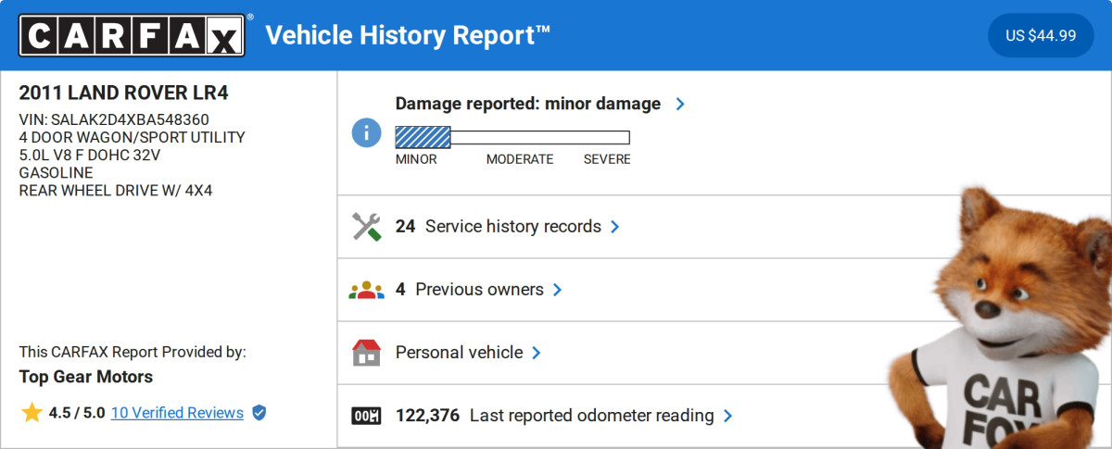Screen dimensions: 1112x449
Task: Click the previous owners people icon
Action: tap(367, 290)
